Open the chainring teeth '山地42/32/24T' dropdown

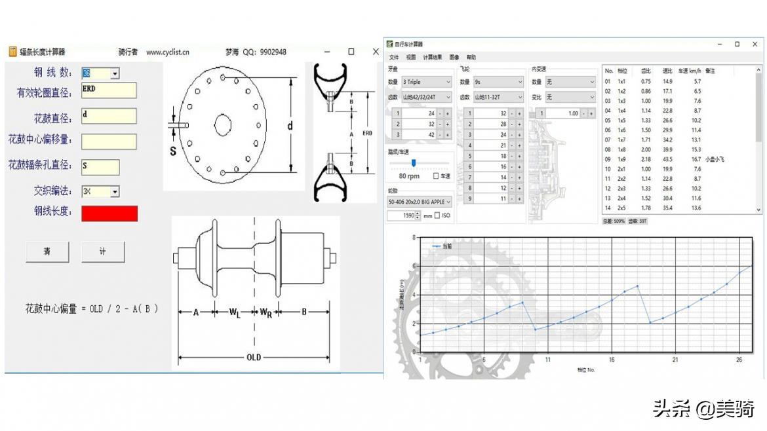click(427, 97)
